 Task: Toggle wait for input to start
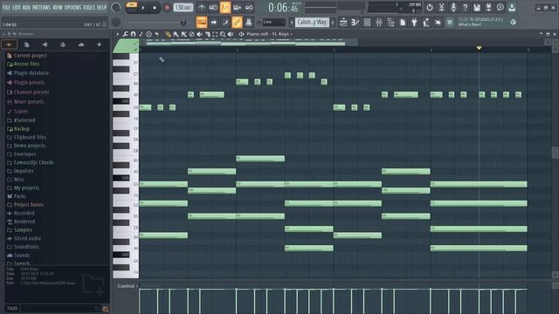[213, 8]
